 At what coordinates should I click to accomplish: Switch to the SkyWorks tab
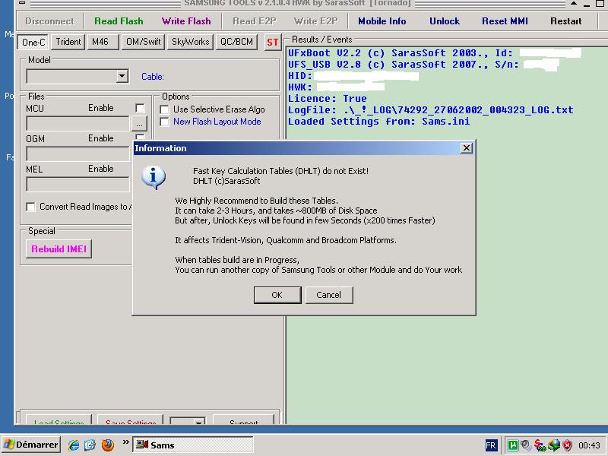[x=190, y=42]
